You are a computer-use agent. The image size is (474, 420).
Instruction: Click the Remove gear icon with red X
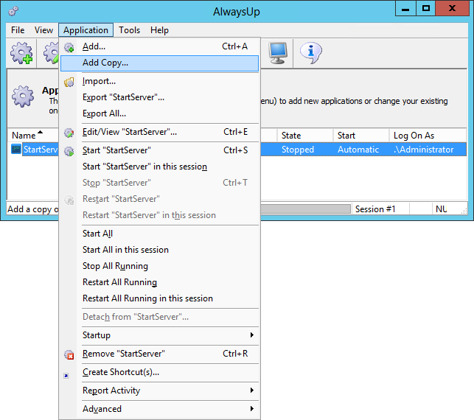coord(69,354)
